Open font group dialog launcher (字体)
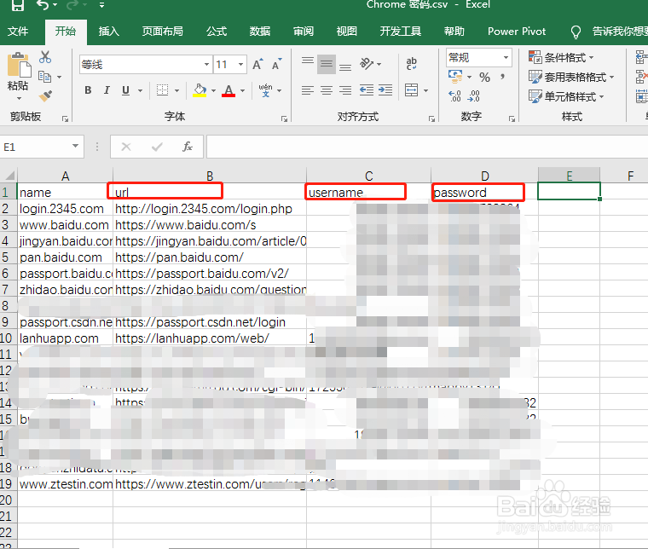The width and height of the screenshot is (648, 549). point(284,119)
